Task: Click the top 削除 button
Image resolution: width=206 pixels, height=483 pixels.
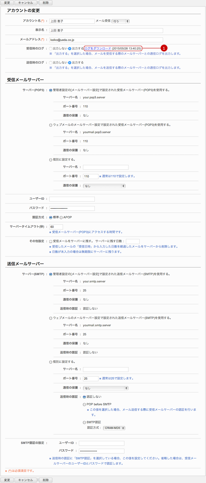Action: click(x=46, y=3)
